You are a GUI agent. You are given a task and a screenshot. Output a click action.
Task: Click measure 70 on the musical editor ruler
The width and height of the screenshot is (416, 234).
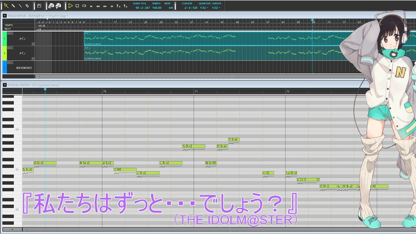click(104, 91)
